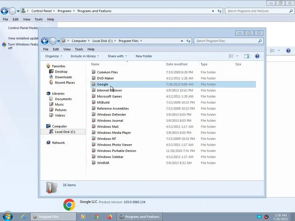Switch to Programs and Features taskbar button
Viewport: 295px width, 221px height.
coord(140,217)
